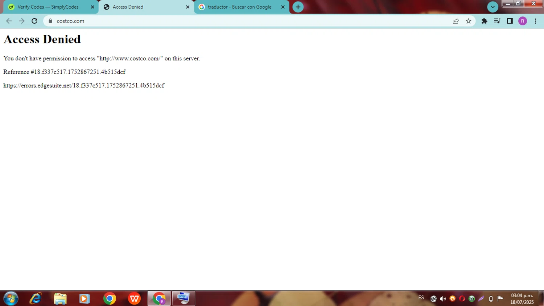The image size is (544, 306).
Task: Launch WPS Office from the taskbar
Action: point(134,299)
